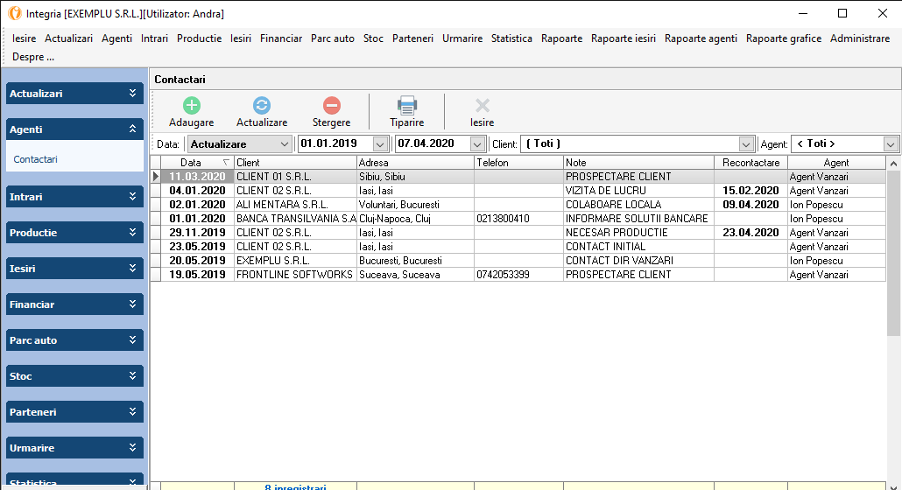
Task: Open the end date 07.04.2020 picker
Action: 477,144
